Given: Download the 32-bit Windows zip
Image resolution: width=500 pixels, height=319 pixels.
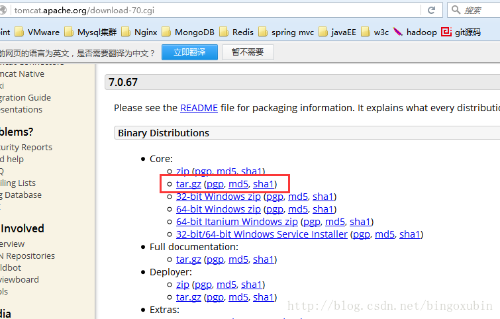Looking at the screenshot, I should pos(219,197).
